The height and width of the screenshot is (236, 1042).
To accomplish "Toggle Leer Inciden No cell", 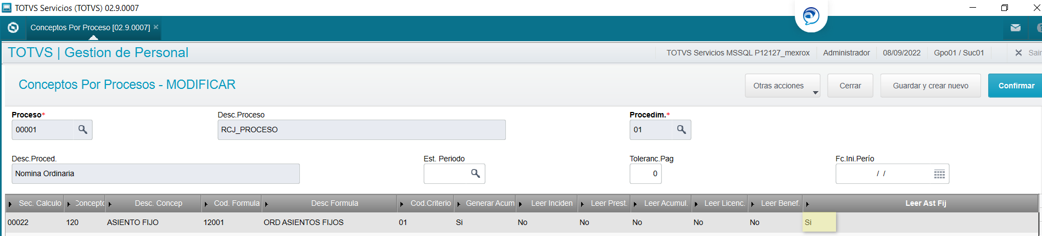I will pyautogui.click(x=547, y=222).
